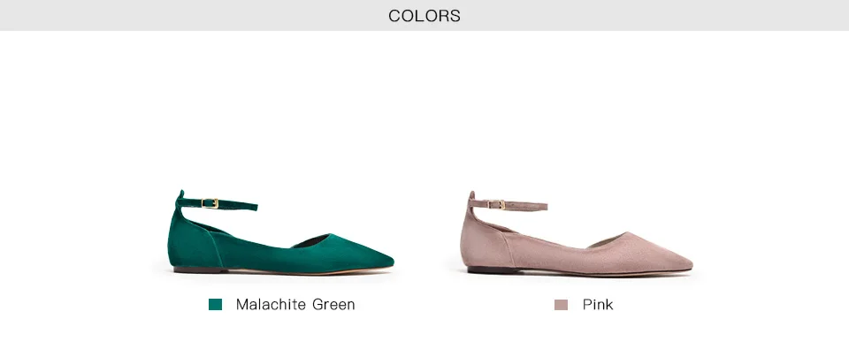Open the green flat shoe image
849x357 pixels.
coord(280,232)
